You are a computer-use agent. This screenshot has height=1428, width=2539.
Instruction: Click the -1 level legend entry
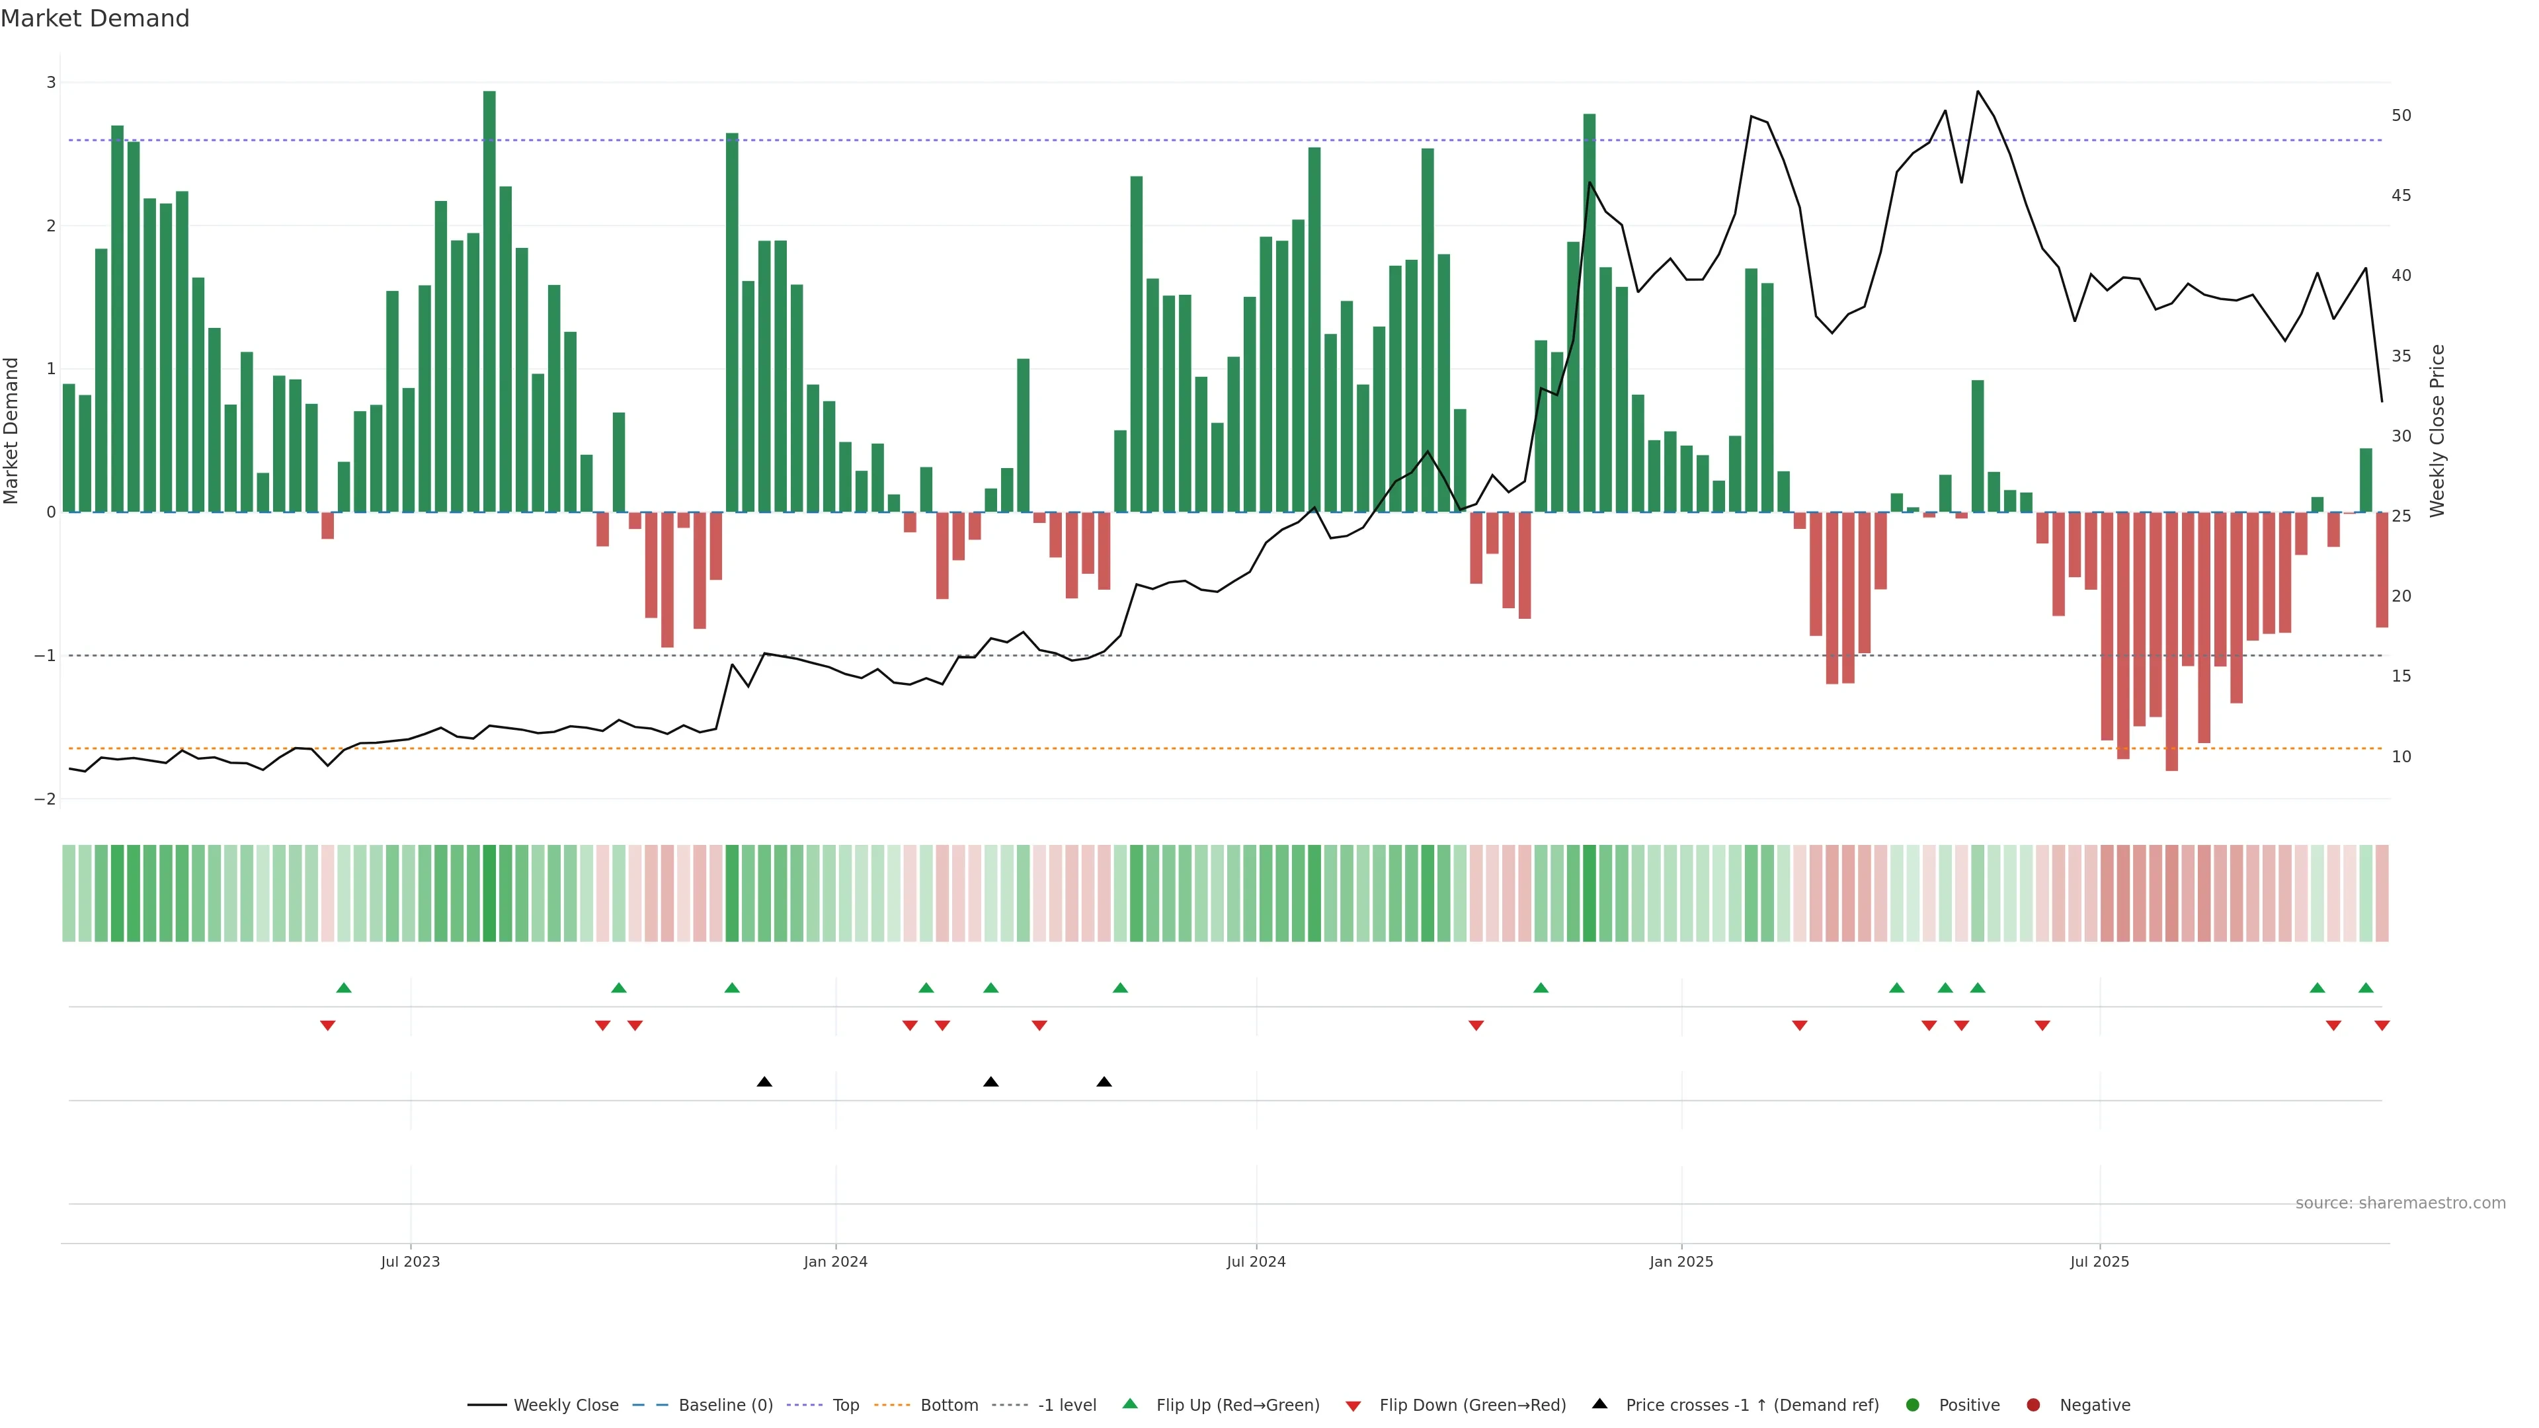pyautogui.click(x=1067, y=1406)
